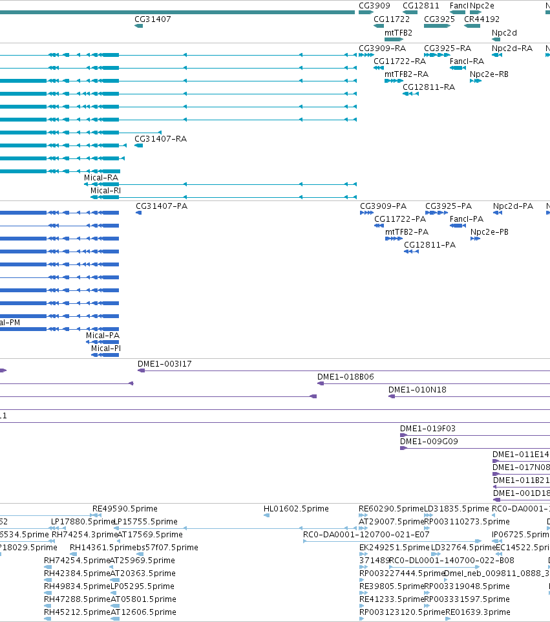Click the Npc2e-PB protein label
This screenshot has width=550, height=622.
point(489,231)
